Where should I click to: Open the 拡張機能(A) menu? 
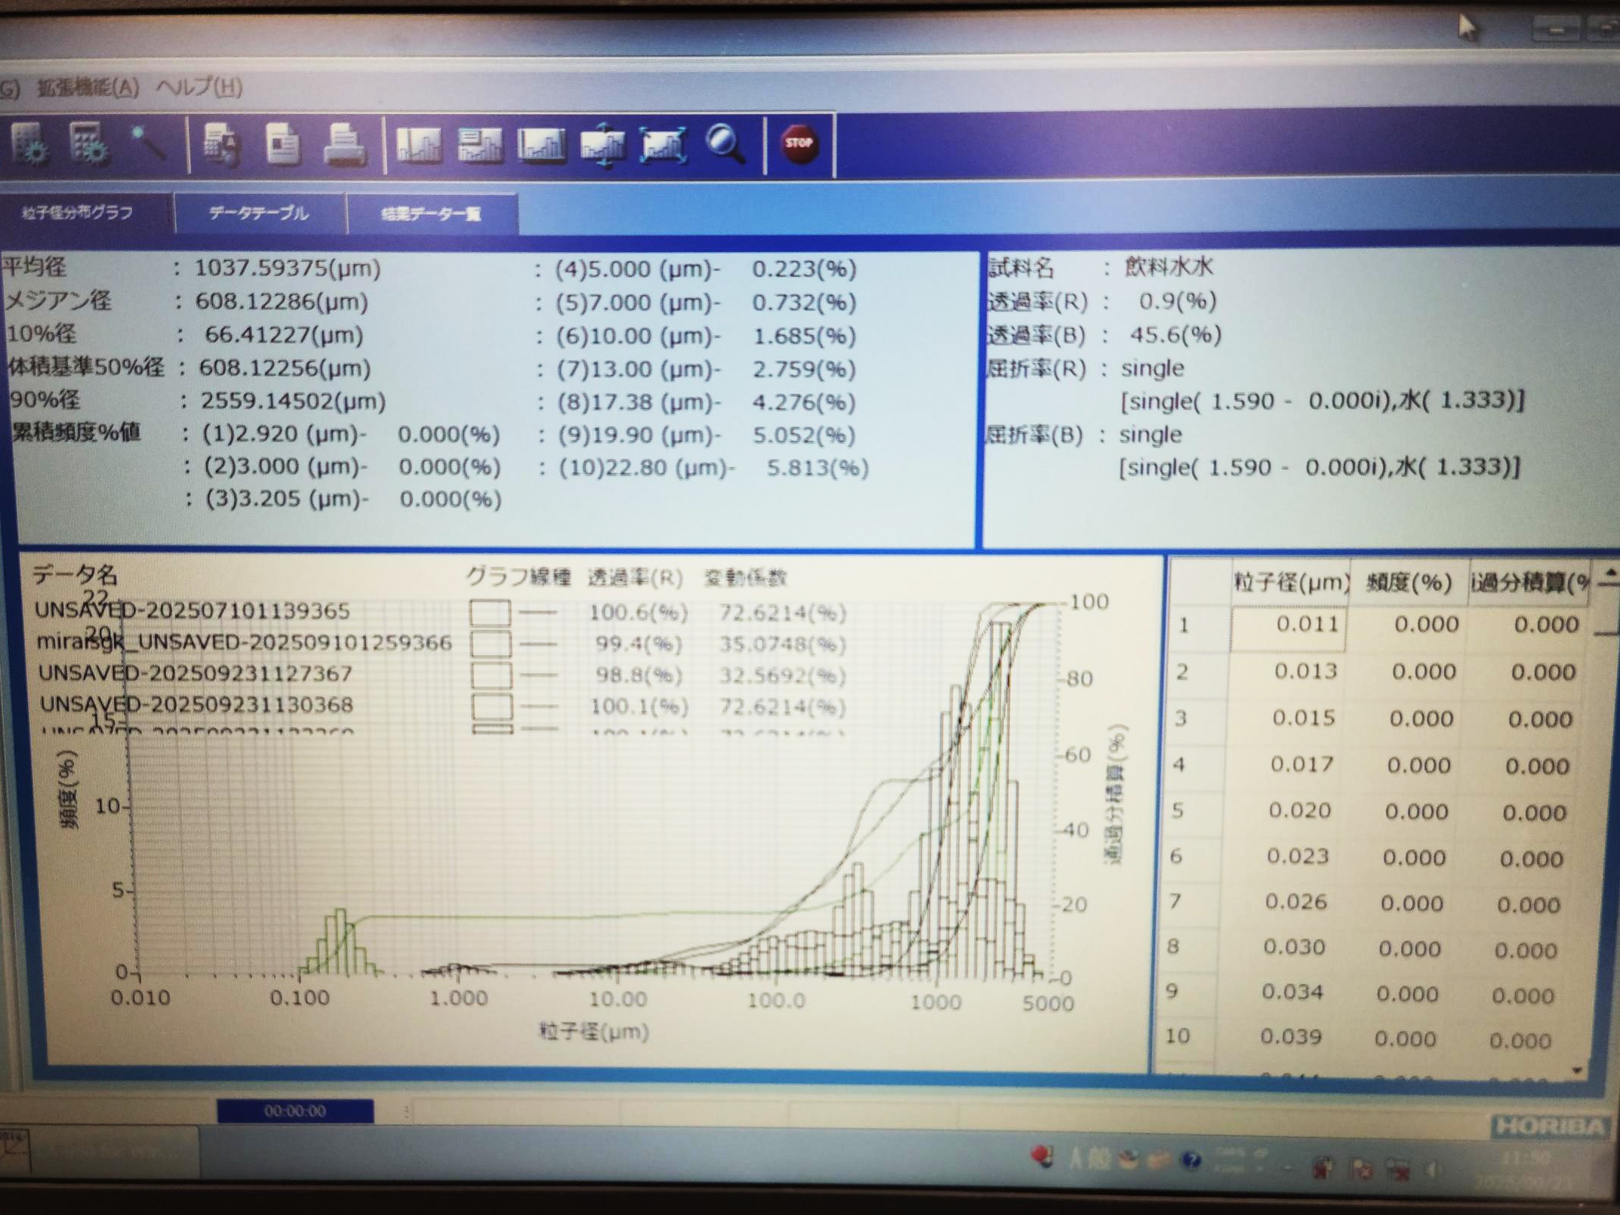pos(88,88)
